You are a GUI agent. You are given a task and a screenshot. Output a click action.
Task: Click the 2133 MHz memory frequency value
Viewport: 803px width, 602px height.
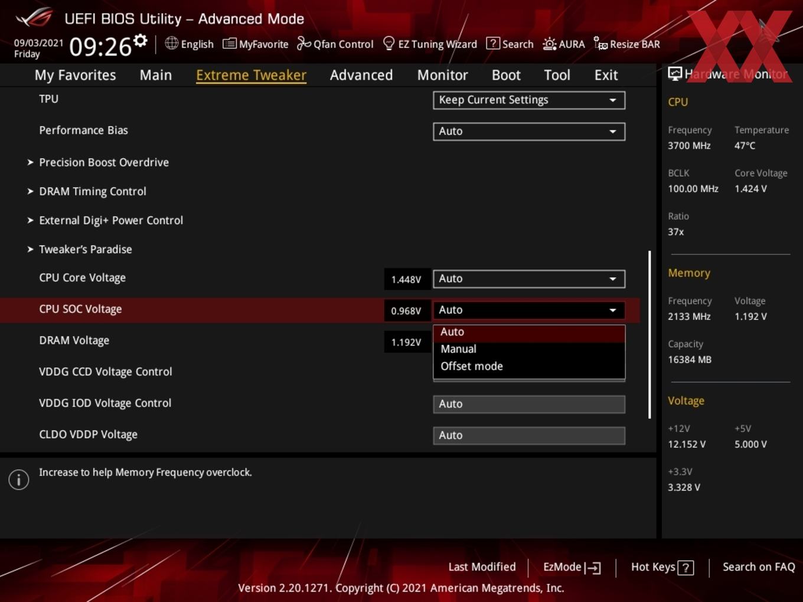click(689, 317)
